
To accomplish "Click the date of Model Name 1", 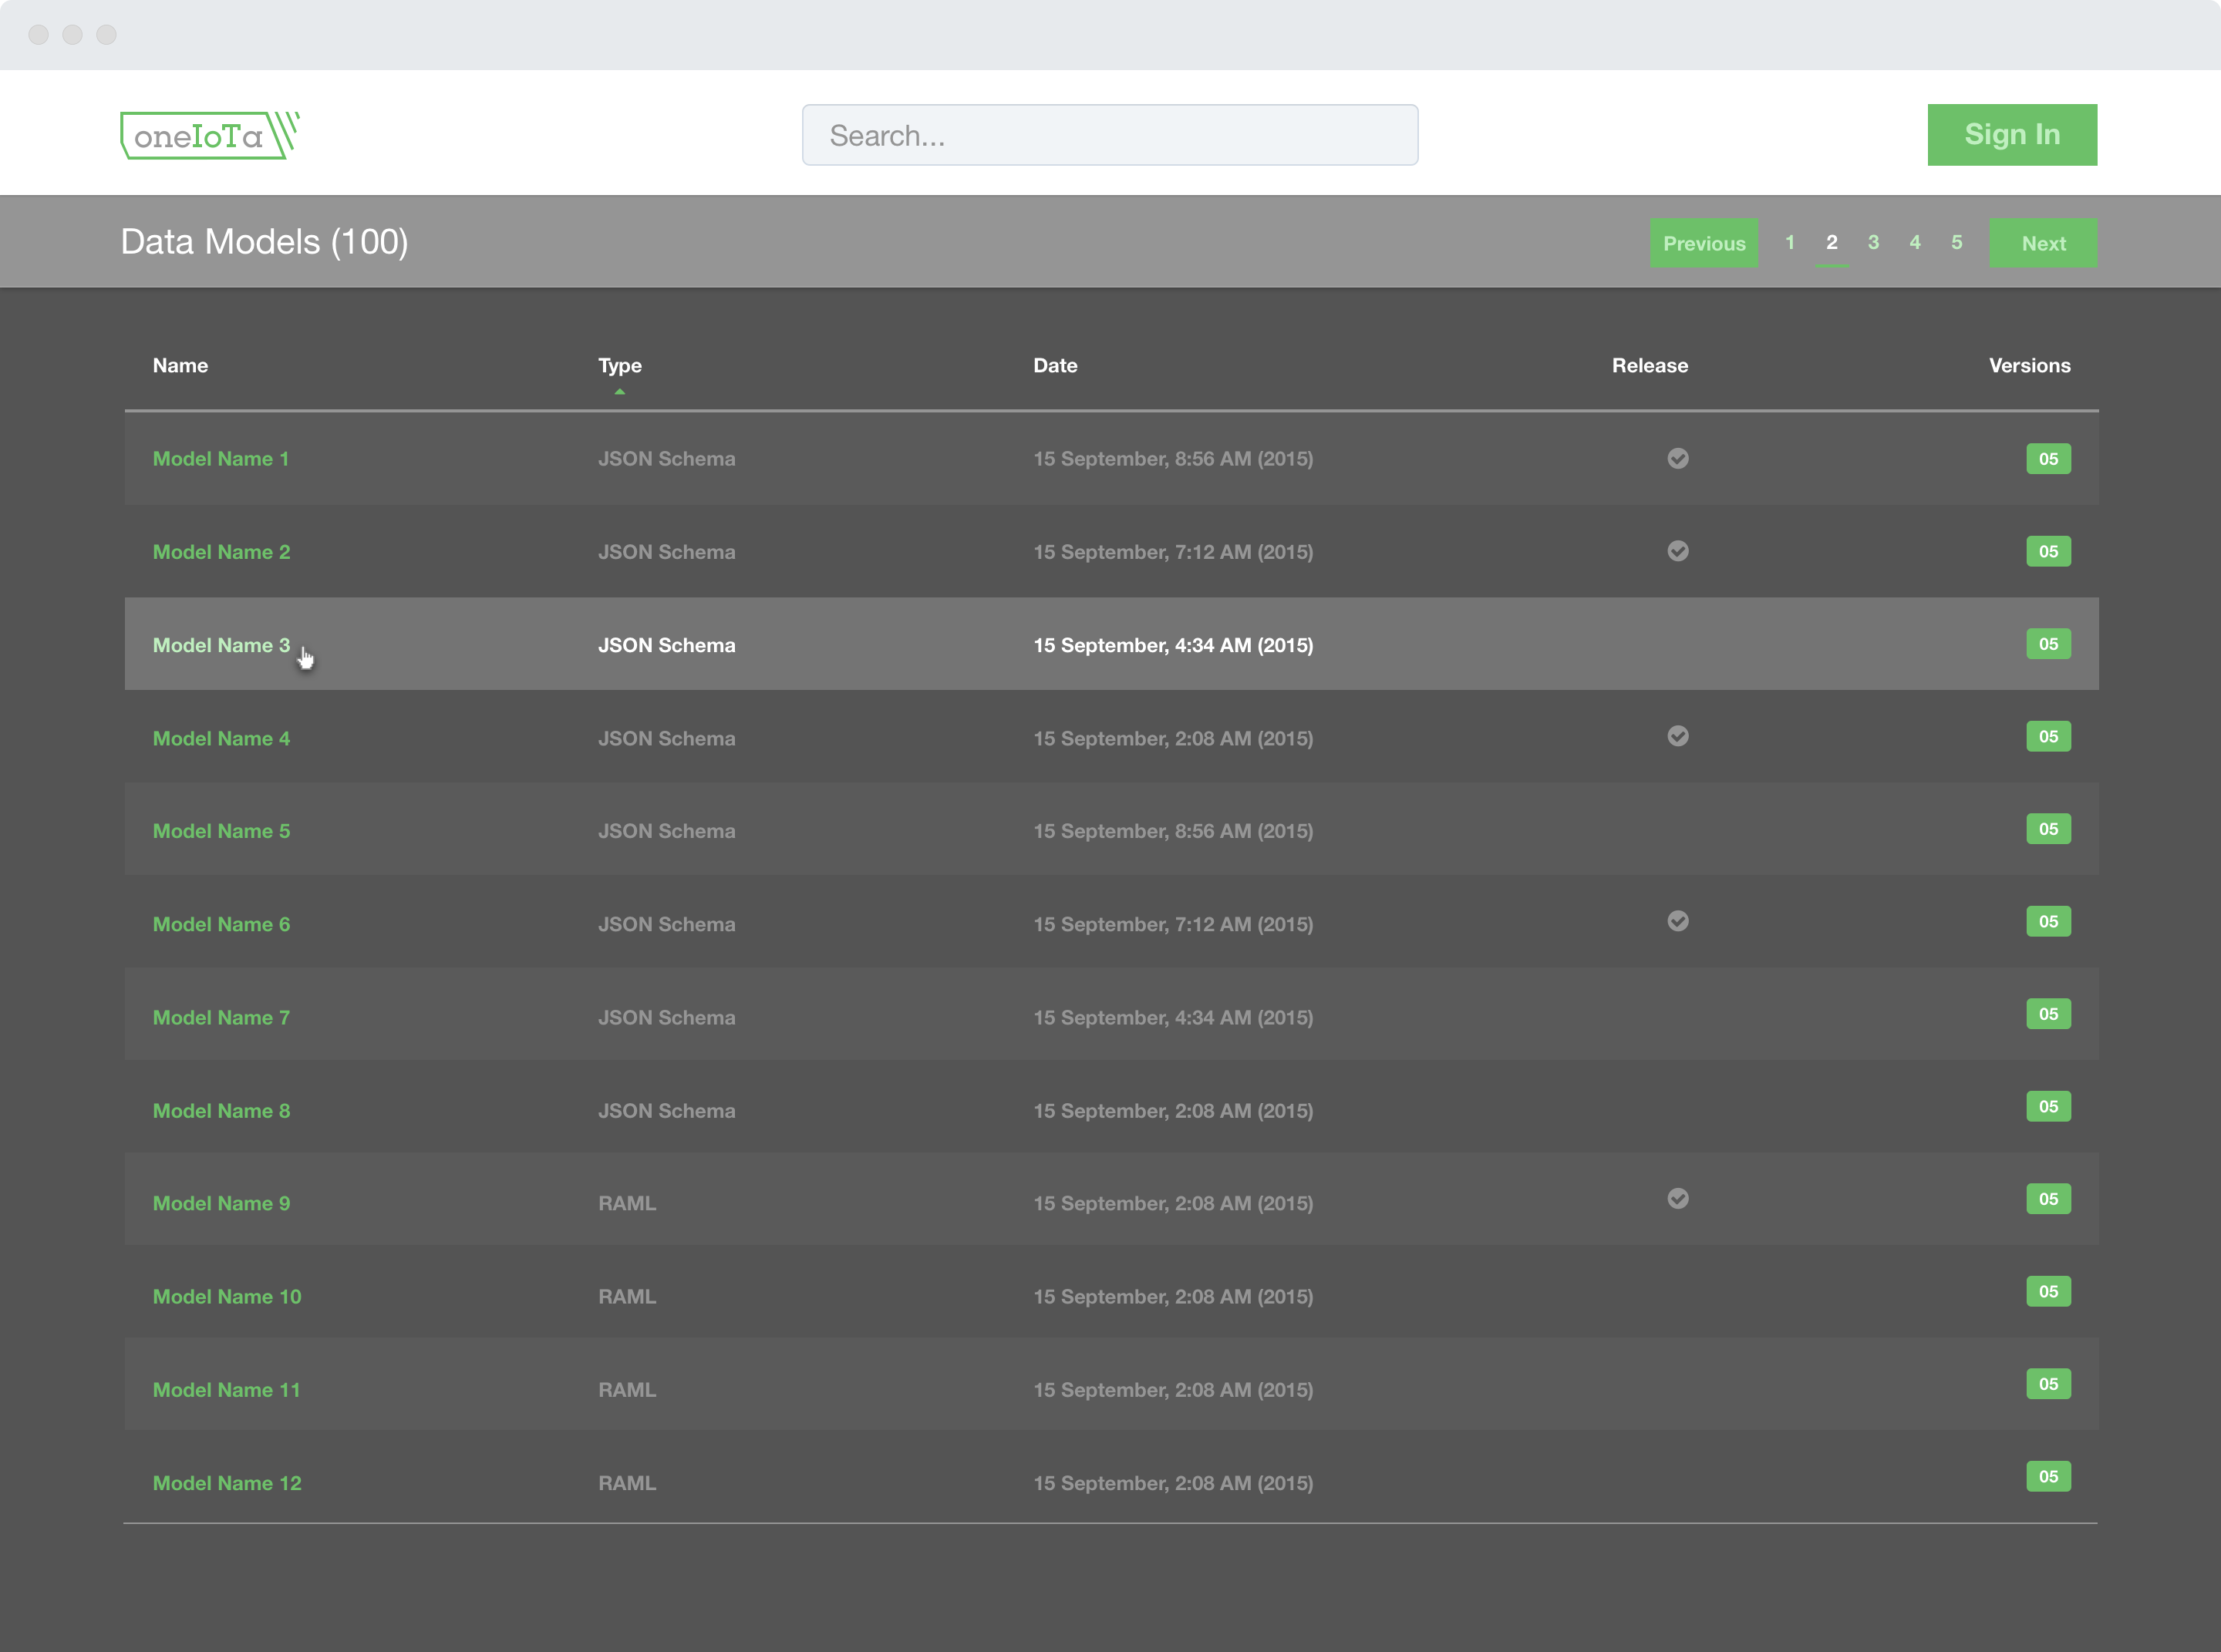I will pos(1174,459).
